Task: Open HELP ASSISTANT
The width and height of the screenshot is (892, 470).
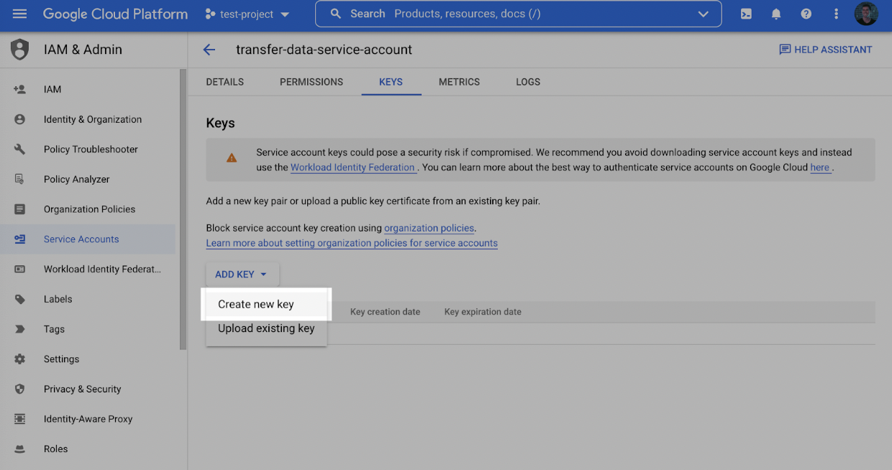Action: tap(826, 50)
